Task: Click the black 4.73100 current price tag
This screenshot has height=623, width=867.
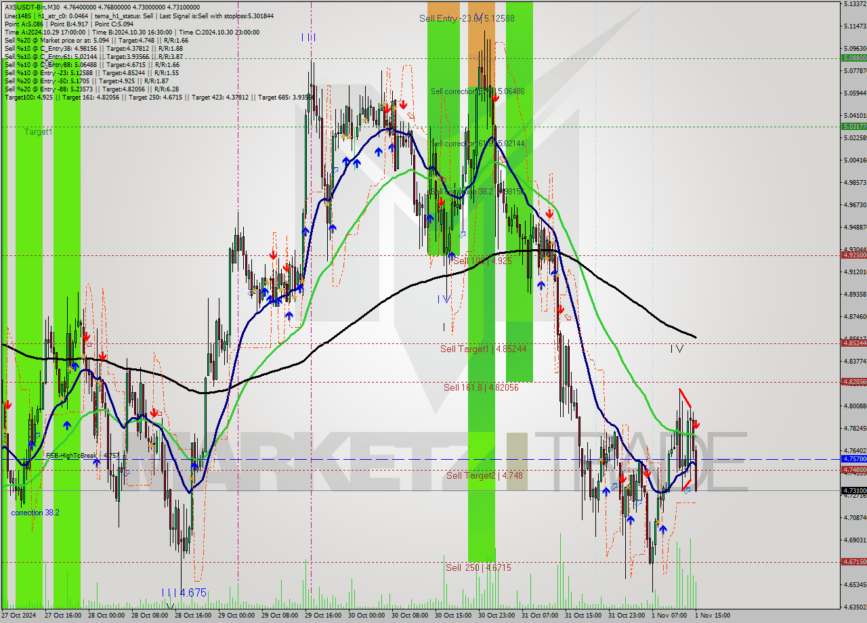Action: pos(853,490)
